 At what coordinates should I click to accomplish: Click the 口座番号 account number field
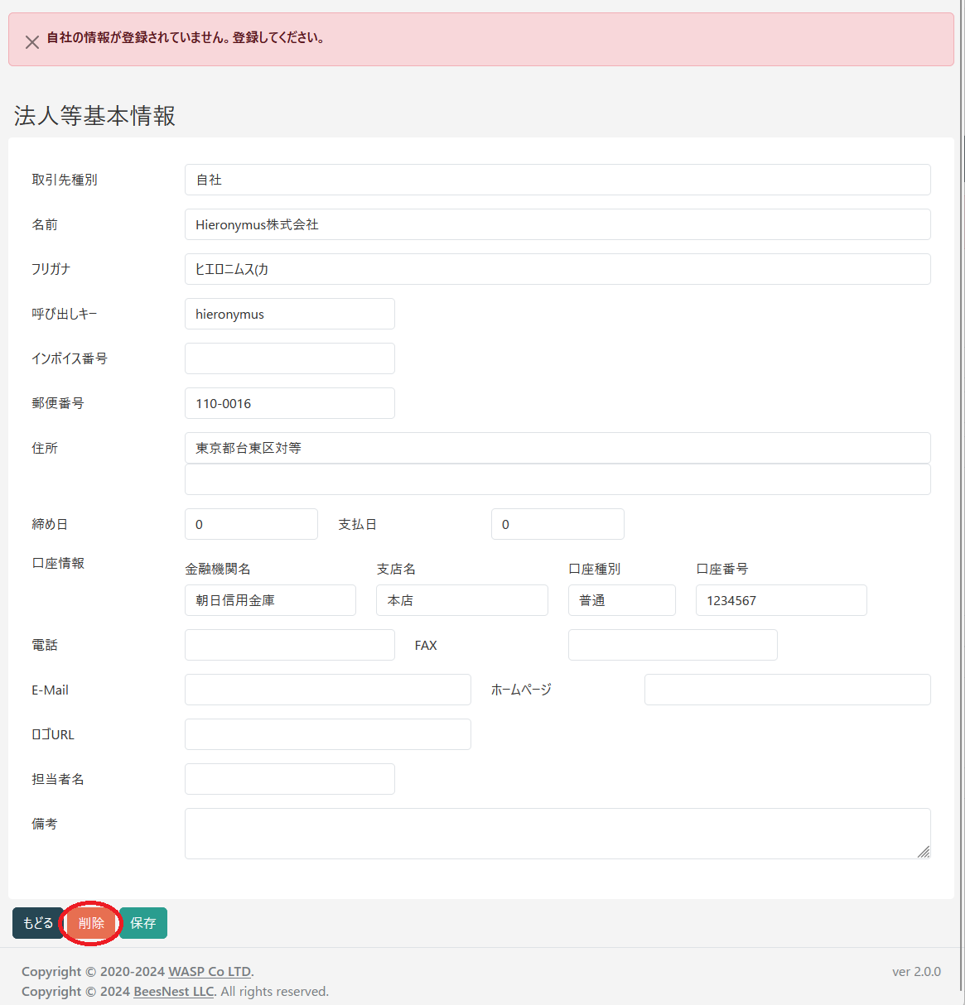tap(780, 600)
